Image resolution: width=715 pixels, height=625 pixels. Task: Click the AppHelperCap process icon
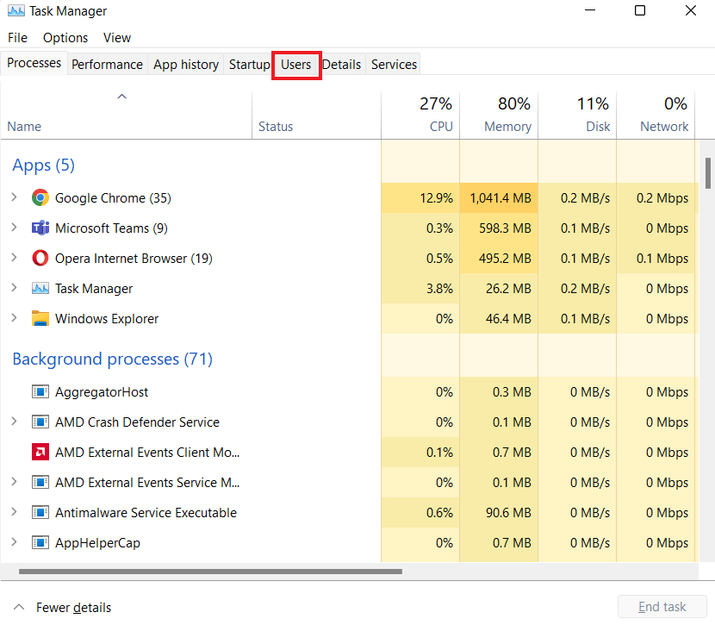pos(40,543)
